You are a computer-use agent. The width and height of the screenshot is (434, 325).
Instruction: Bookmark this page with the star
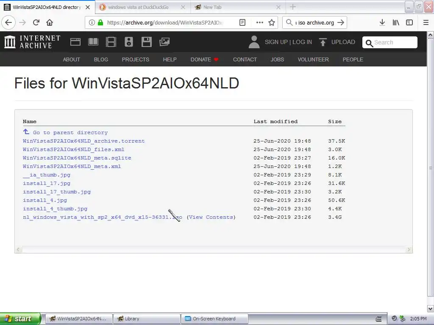point(272,22)
